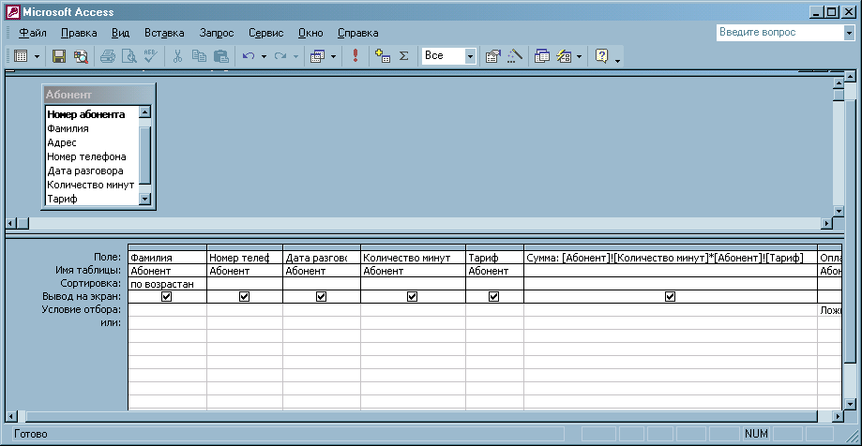
Task: Uncheck the show checkbox for Фамилия column
Action: pyautogui.click(x=167, y=297)
